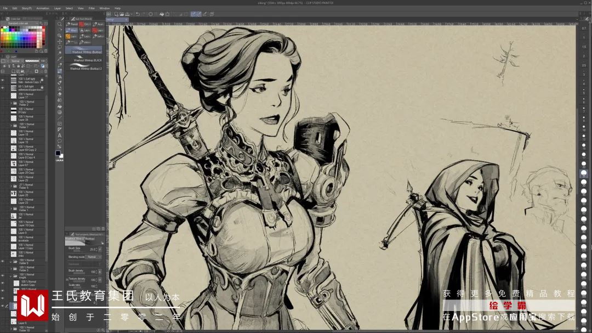
Task: Toggle visibility of Folder 6
Action: (3, 261)
